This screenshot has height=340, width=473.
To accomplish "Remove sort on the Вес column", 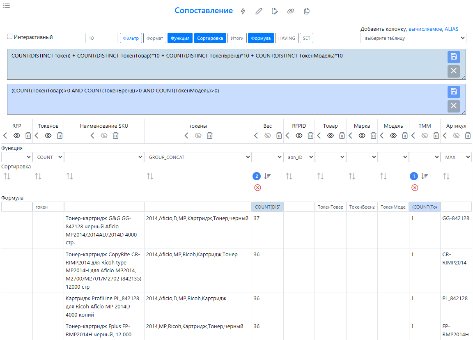I will click(257, 188).
